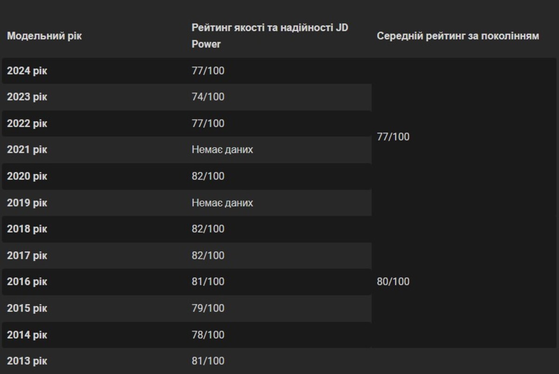Select the "2017 рік" row label

click(27, 255)
